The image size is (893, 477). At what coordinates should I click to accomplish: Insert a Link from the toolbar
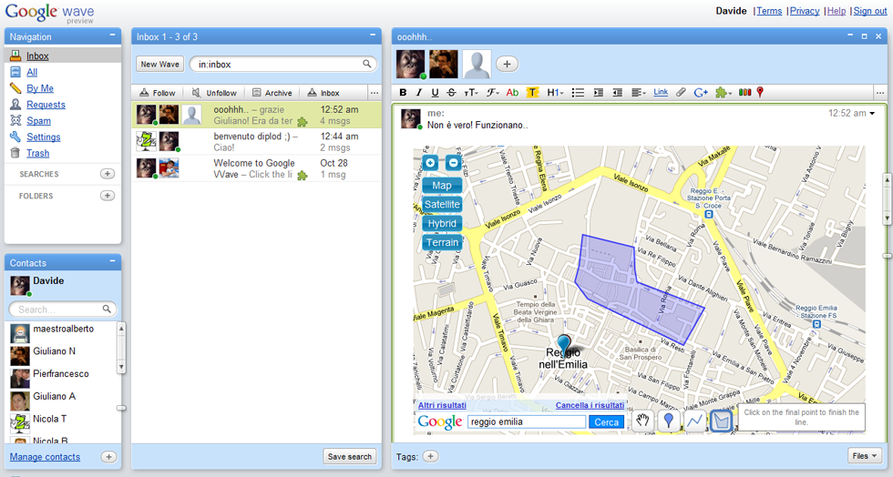[x=661, y=92]
